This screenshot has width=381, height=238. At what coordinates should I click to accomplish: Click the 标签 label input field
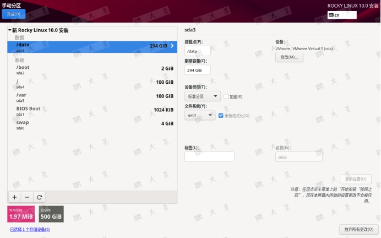[x=209, y=157]
